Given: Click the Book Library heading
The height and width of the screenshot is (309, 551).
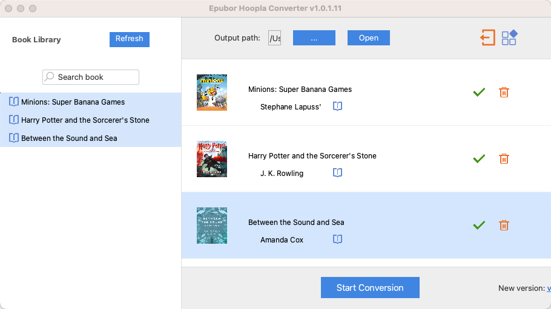Looking at the screenshot, I should [36, 40].
